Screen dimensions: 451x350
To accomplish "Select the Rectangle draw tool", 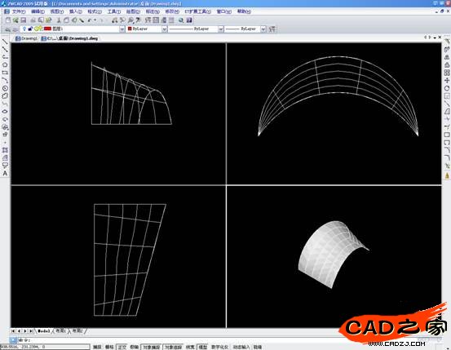I will point(5,73).
